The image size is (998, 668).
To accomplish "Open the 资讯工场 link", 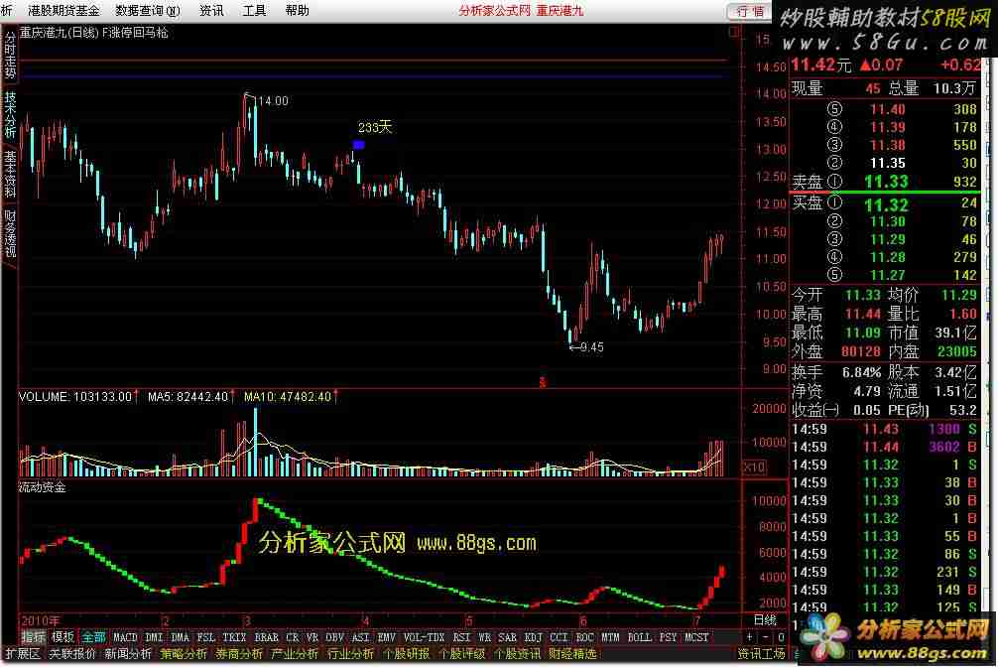I will tap(761, 653).
